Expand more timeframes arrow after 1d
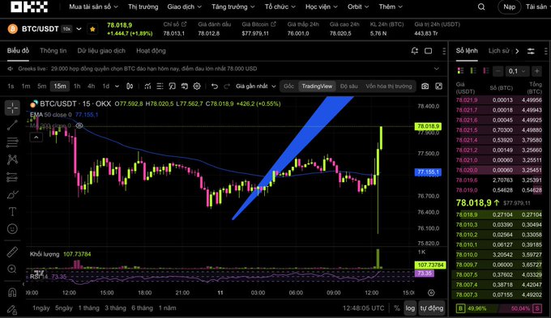Viewport: 551px width, 318px height. (117, 86)
